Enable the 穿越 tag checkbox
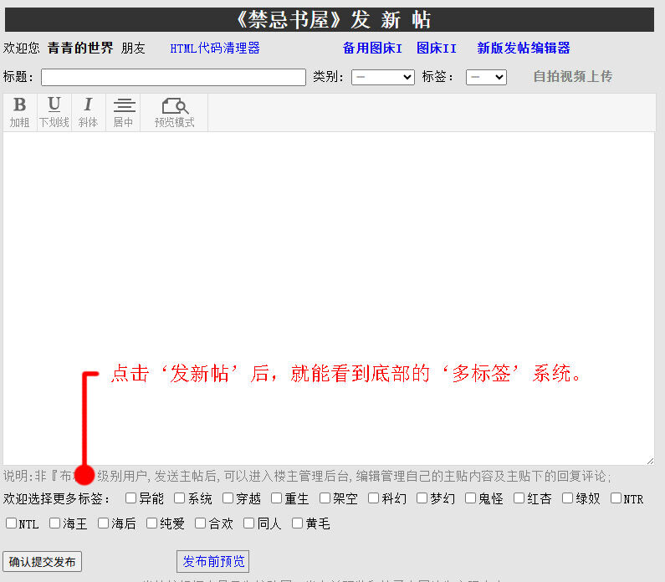This screenshot has height=582, width=665. 228,498
